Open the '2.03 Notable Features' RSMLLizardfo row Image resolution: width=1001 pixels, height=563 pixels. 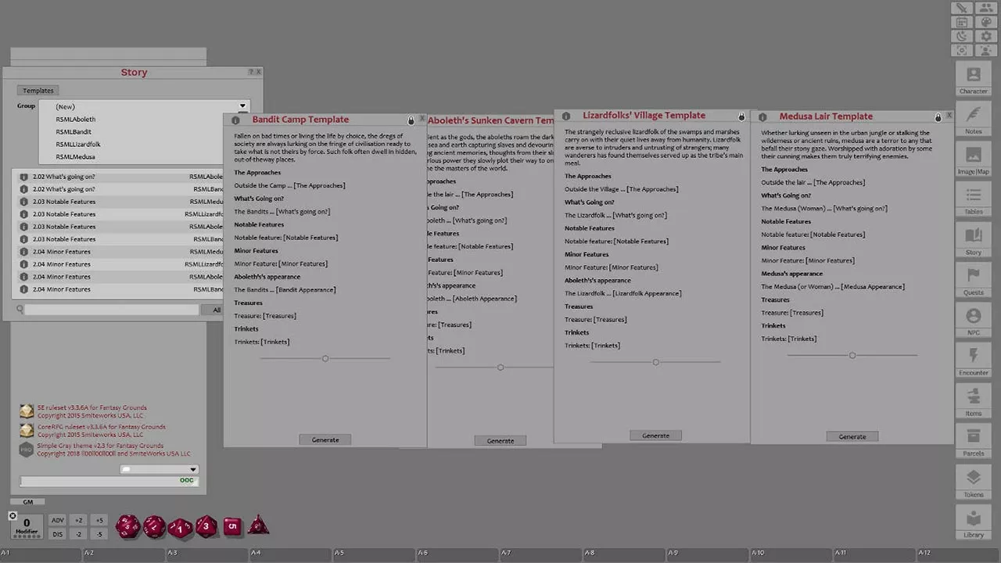pyautogui.click(x=121, y=214)
